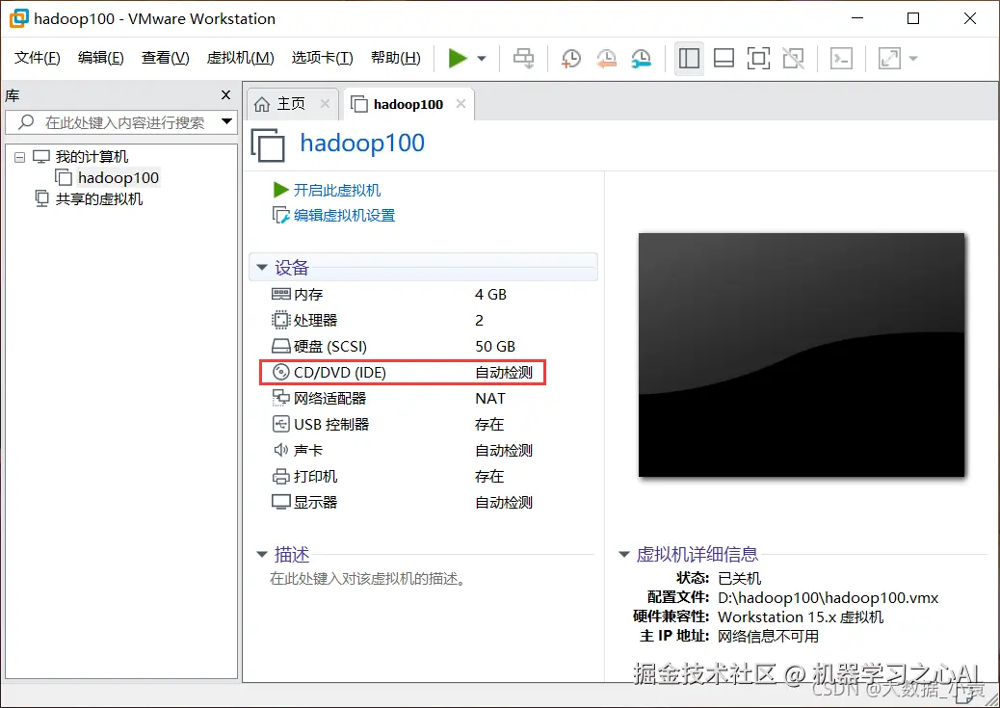This screenshot has width=1000, height=708.
Task: Open the power options dropdown arrow beside play button
Action: [x=482, y=59]
